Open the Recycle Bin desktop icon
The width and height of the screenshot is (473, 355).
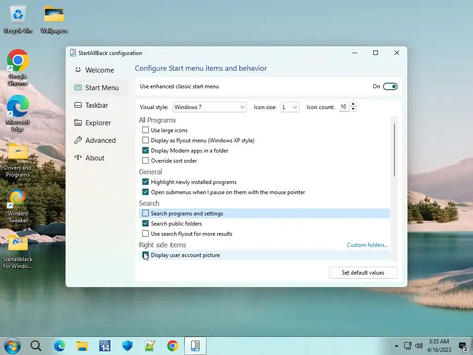(x=18, y=19)
